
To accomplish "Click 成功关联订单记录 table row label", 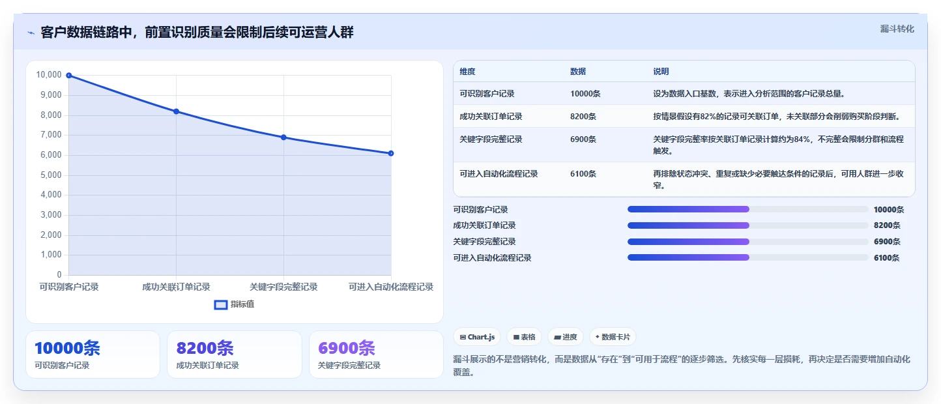I will pos(491,117).
